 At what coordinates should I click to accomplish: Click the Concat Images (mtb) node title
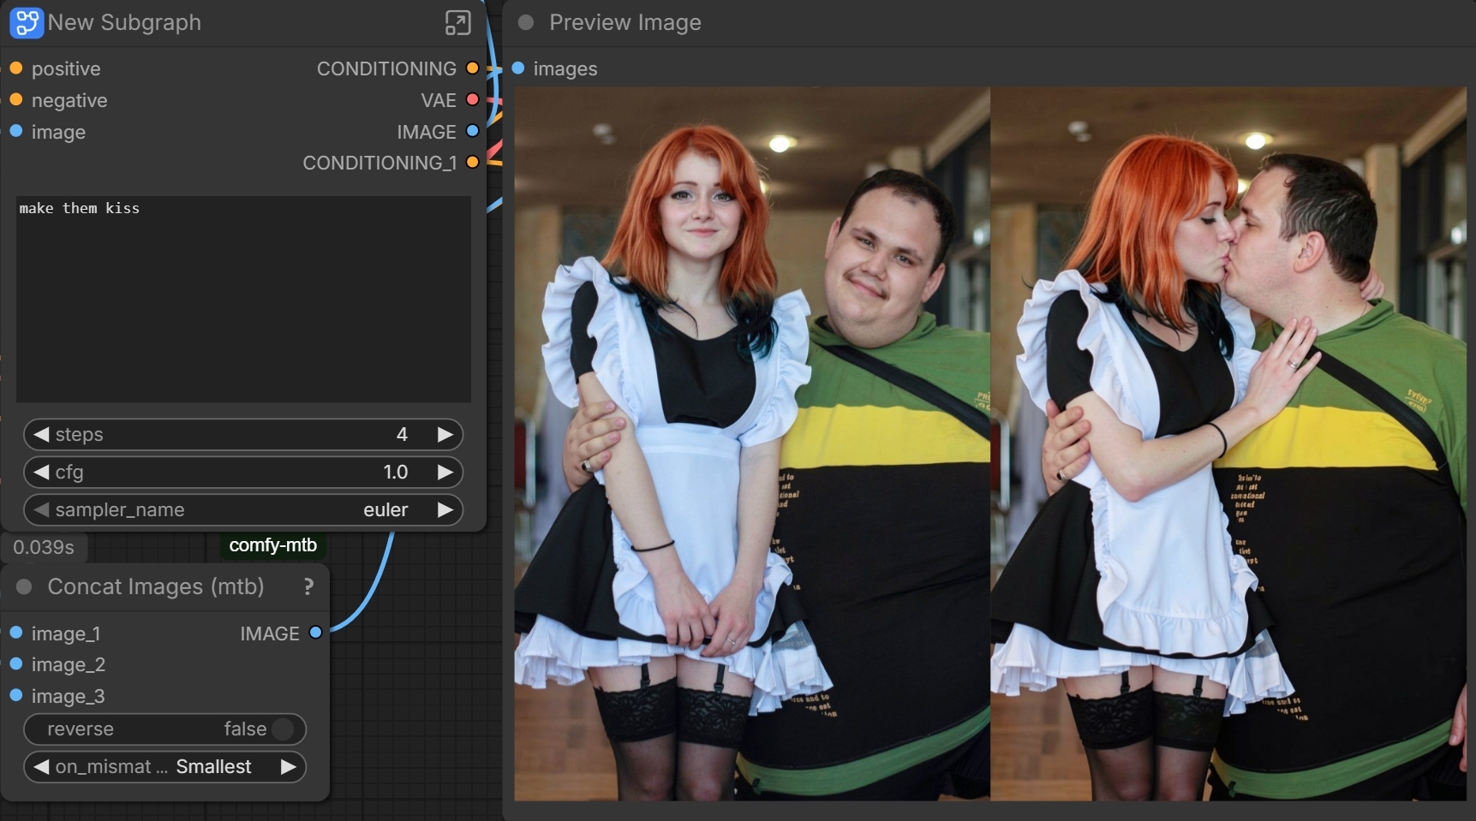pyautogui.click(x=156, y=586)
